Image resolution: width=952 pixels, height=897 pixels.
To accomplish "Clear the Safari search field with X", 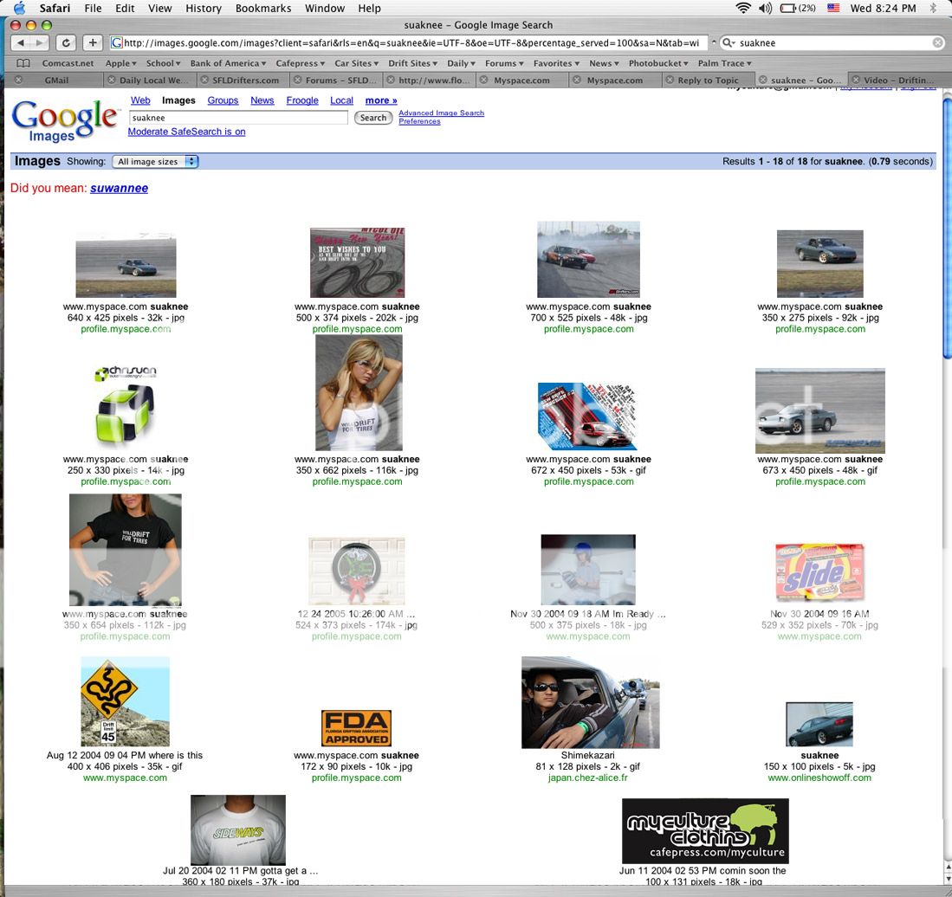I will (937, 42).
